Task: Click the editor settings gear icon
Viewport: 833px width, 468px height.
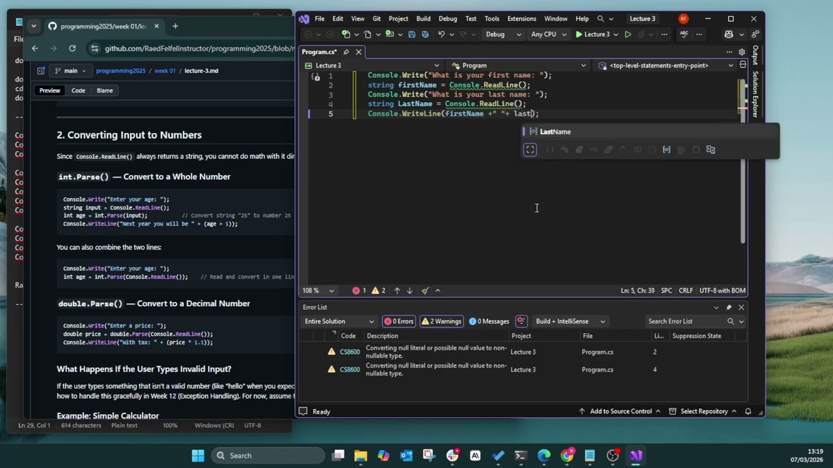Action: click(742, 52)
